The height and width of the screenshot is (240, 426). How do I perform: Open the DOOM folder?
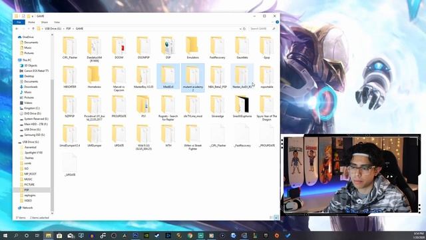(x=118, y=48)
